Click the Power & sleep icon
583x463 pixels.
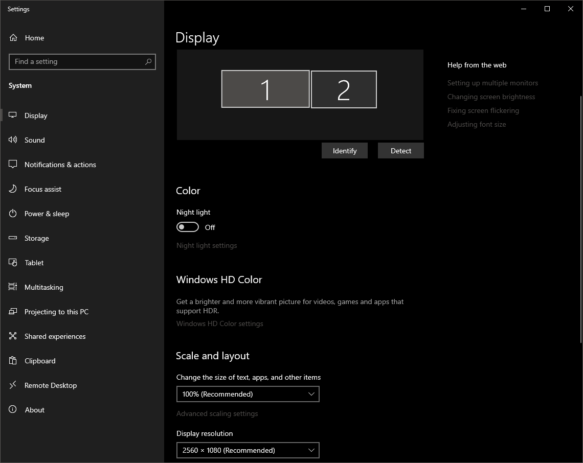[x=13, y=214]
